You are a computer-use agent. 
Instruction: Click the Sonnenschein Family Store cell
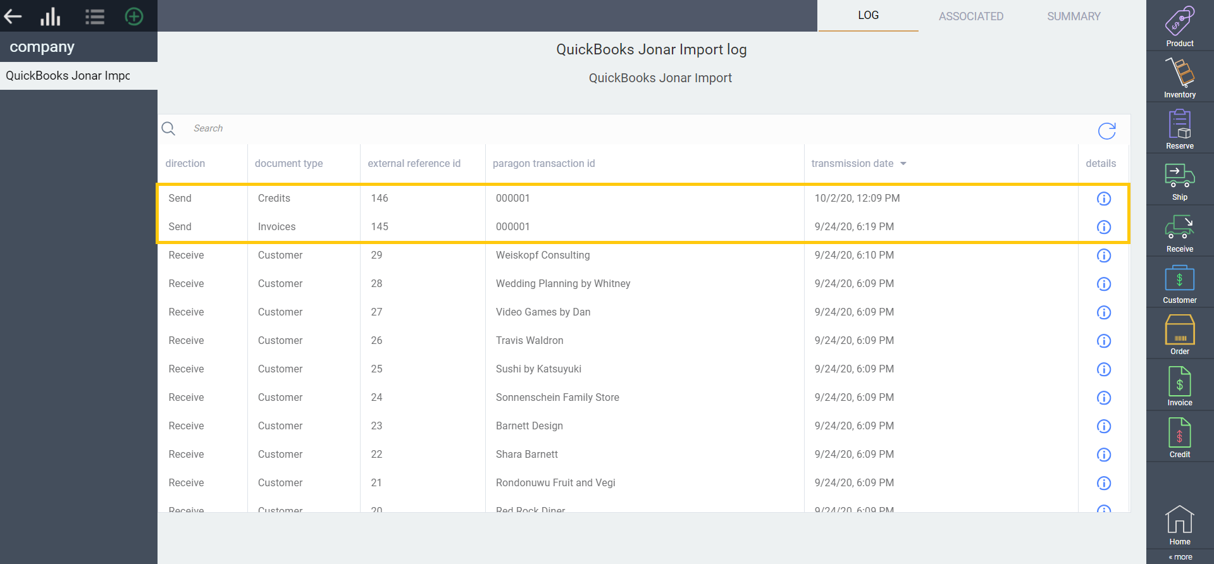point(557,397)
